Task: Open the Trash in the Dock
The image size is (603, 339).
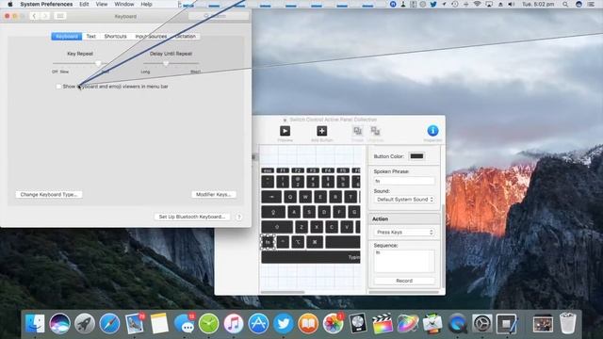Action: (x=567, y=323)
